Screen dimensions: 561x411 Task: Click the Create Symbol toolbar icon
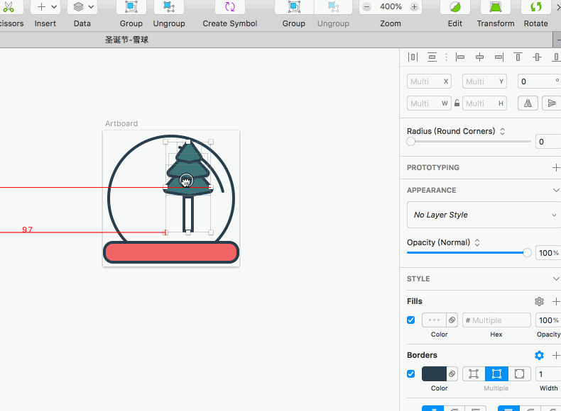[x=229, y=7]
